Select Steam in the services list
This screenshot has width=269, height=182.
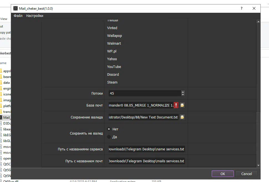click(112, 82)
